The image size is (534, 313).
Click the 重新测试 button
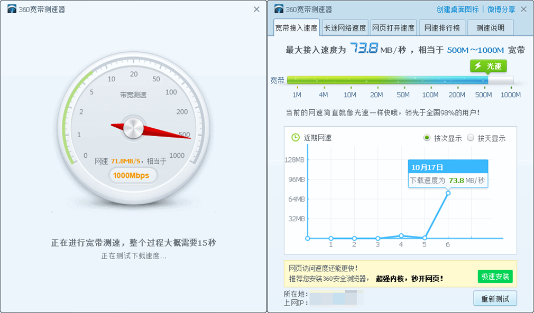(x=495, y=299)
